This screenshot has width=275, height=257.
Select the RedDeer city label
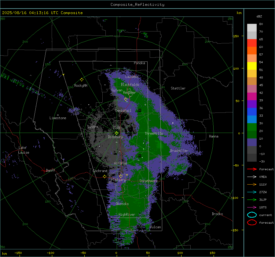pos(130,93)
